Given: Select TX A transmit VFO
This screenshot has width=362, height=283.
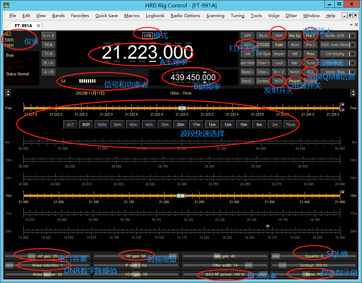Looking at the screenshot, I should point(49,45).
